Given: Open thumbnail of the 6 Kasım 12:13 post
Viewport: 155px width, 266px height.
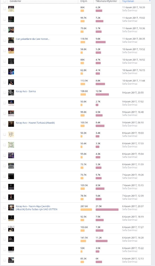Looking at the screenshot, I should [x=11, y=260].
